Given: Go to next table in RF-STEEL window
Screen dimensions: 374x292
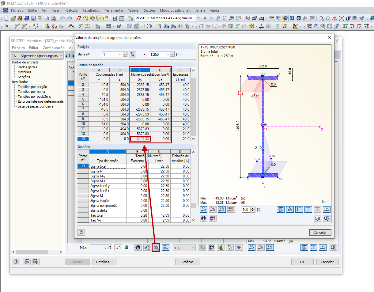Looking at the screenshot, I should point(36,262).
